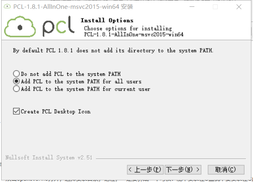Viewport: 253px width, 182px height.
Task: Uncheck the Create PCL Desktop Icon checkbox
Action: pyautogui.click(x=16, y=111)
